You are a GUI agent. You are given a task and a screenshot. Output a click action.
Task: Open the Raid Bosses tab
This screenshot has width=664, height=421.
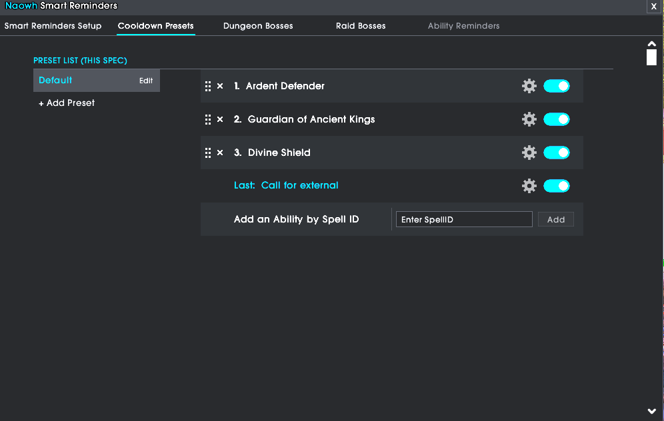(361, 26)
